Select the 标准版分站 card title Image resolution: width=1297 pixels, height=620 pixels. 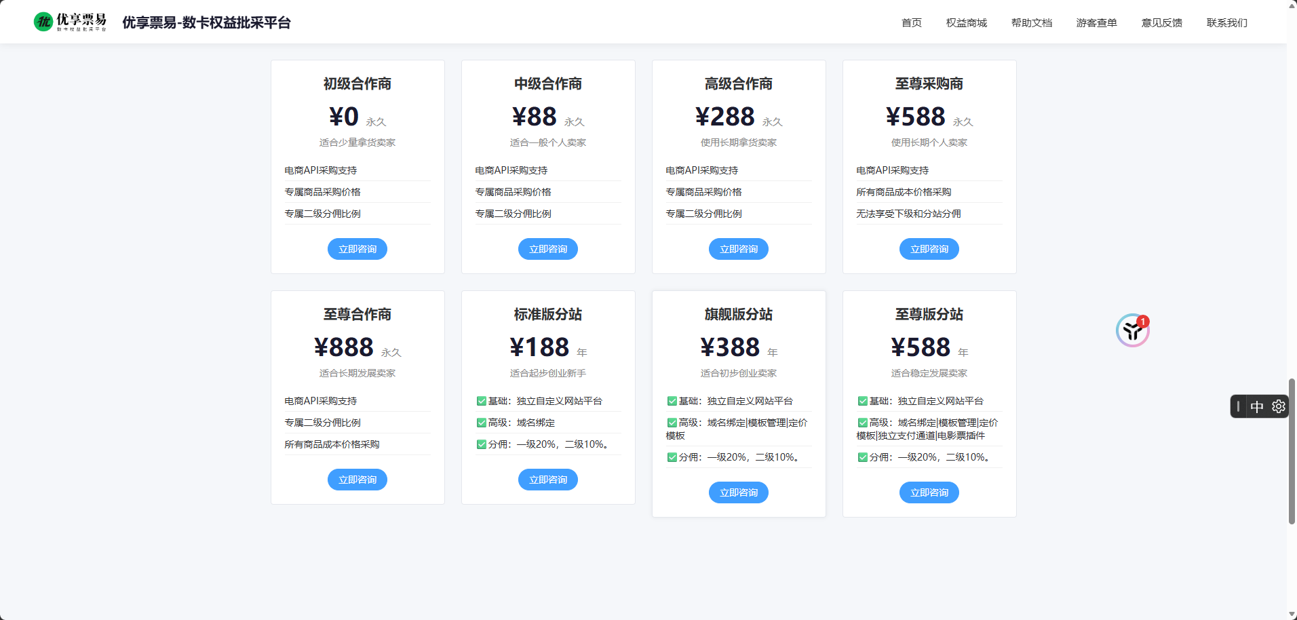pos(548,314)
